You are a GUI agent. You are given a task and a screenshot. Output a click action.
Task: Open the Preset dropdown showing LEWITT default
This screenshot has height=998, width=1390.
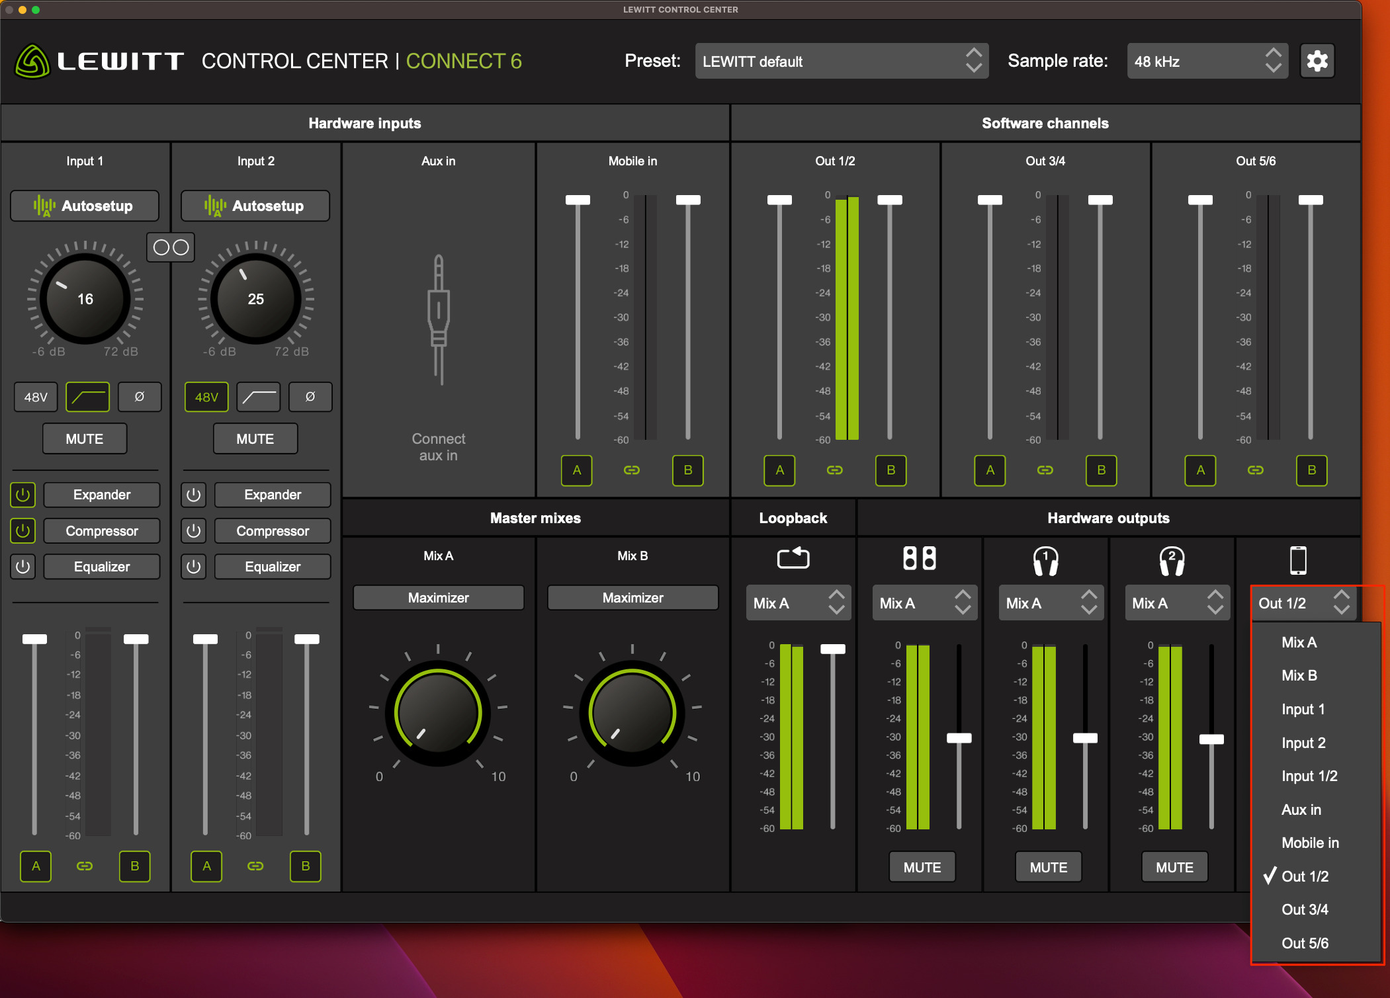click(x=842, y=62)
